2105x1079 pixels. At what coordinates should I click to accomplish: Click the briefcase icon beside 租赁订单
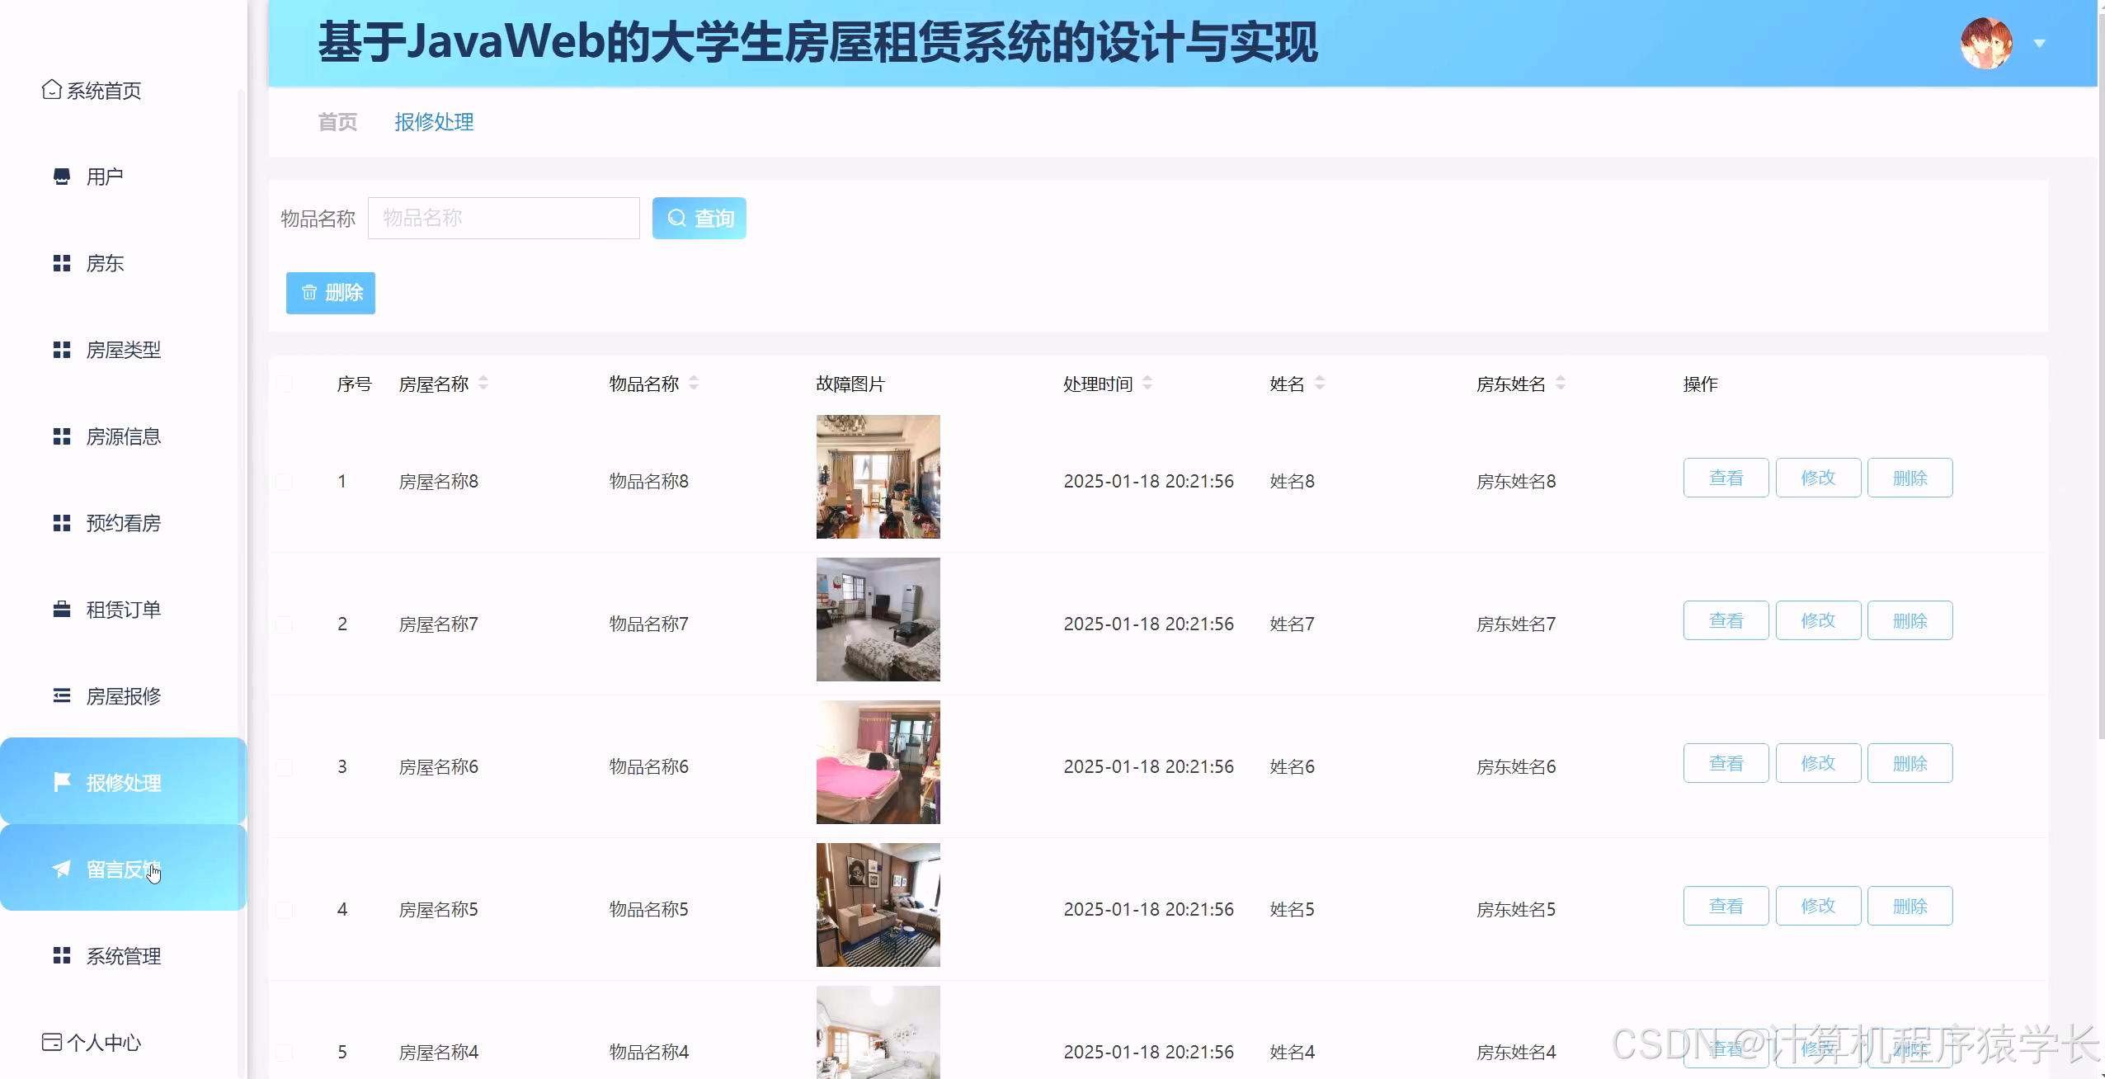tap(62, 610)
